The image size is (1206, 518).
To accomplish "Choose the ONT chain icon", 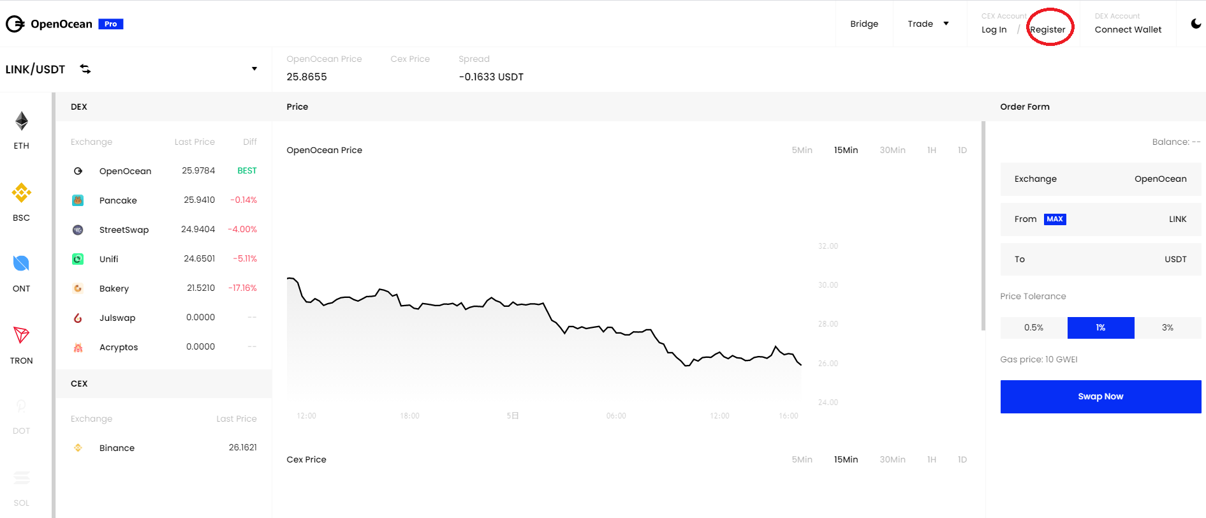I will click(x=21, y=263).
